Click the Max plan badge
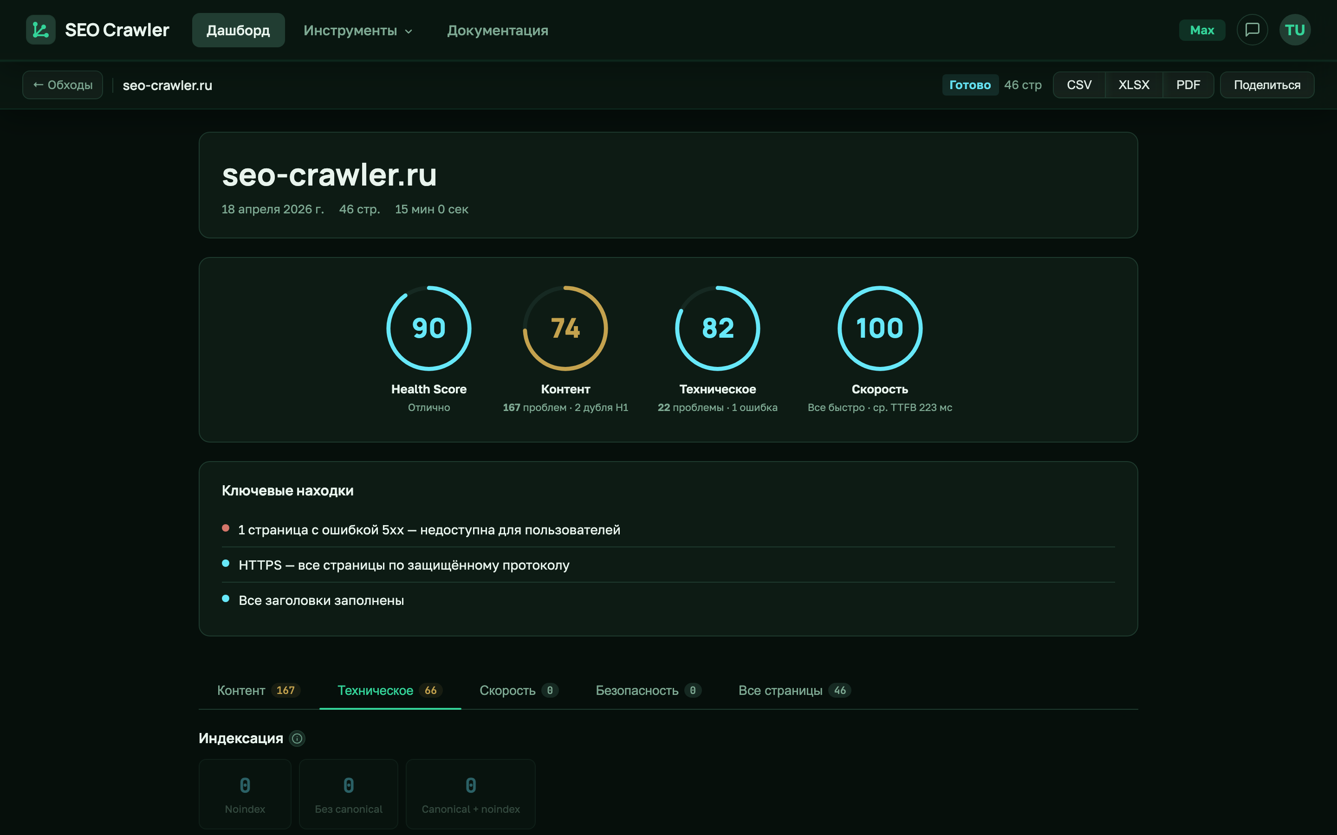The height and width of the screenshot is (835, 1337). (1201, 30)
